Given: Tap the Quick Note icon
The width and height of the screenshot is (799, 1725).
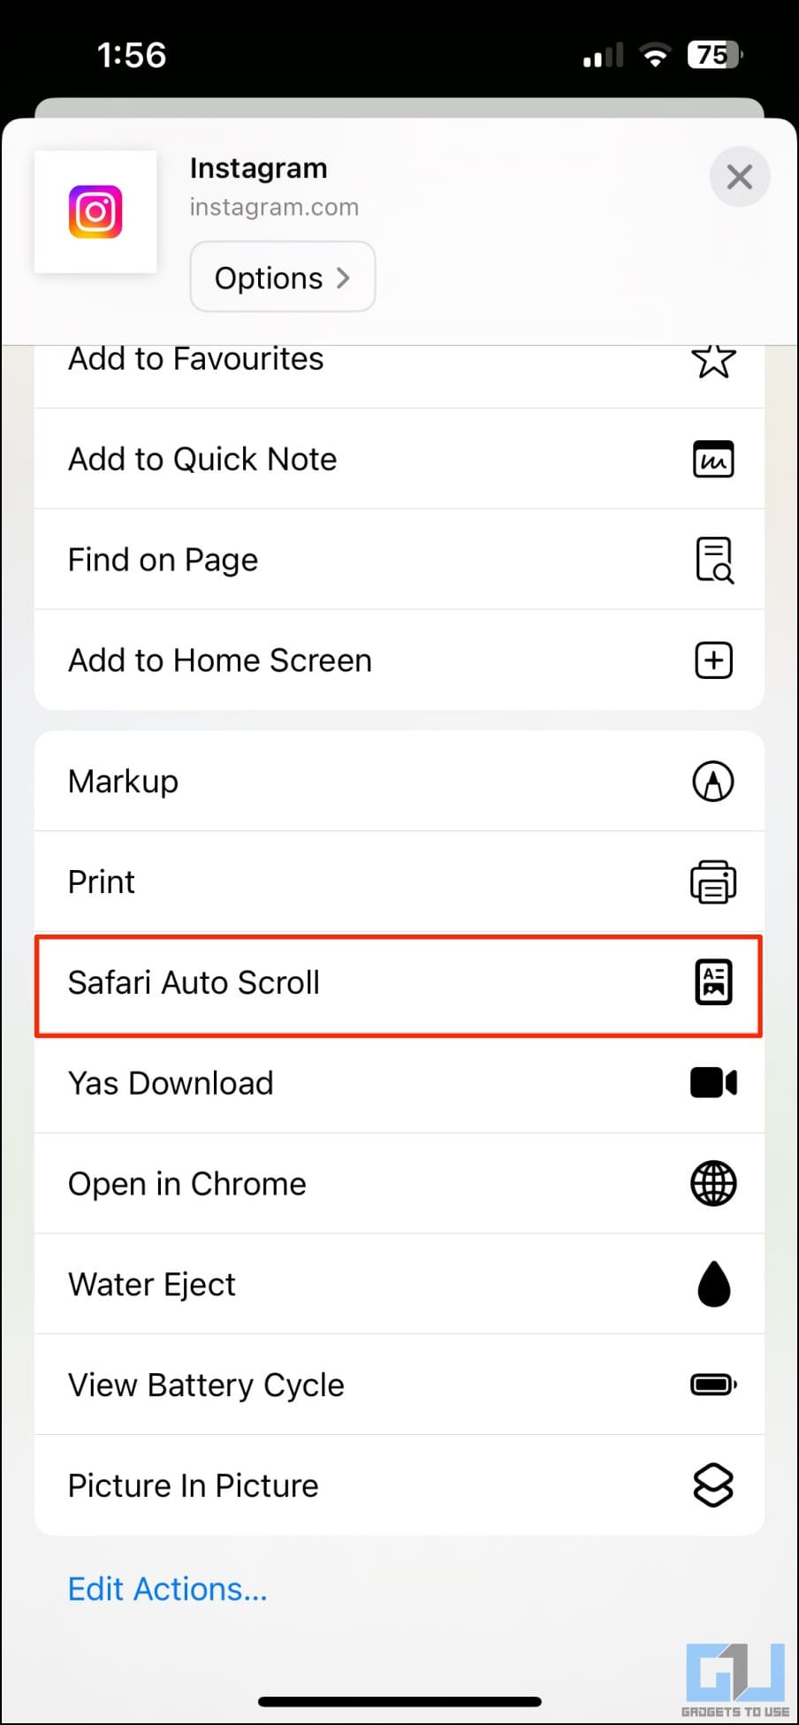Looking at the screenshot, I should (713, 459).
